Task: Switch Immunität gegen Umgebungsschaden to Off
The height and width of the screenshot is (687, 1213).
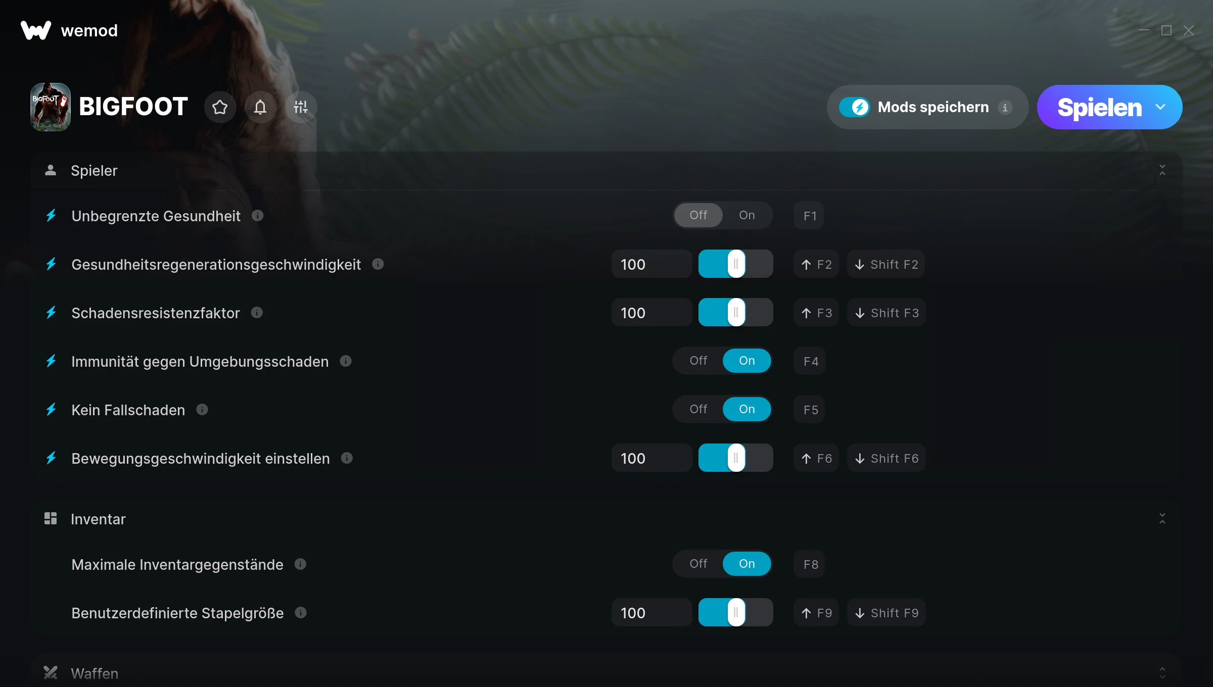Action: [698, 361]
